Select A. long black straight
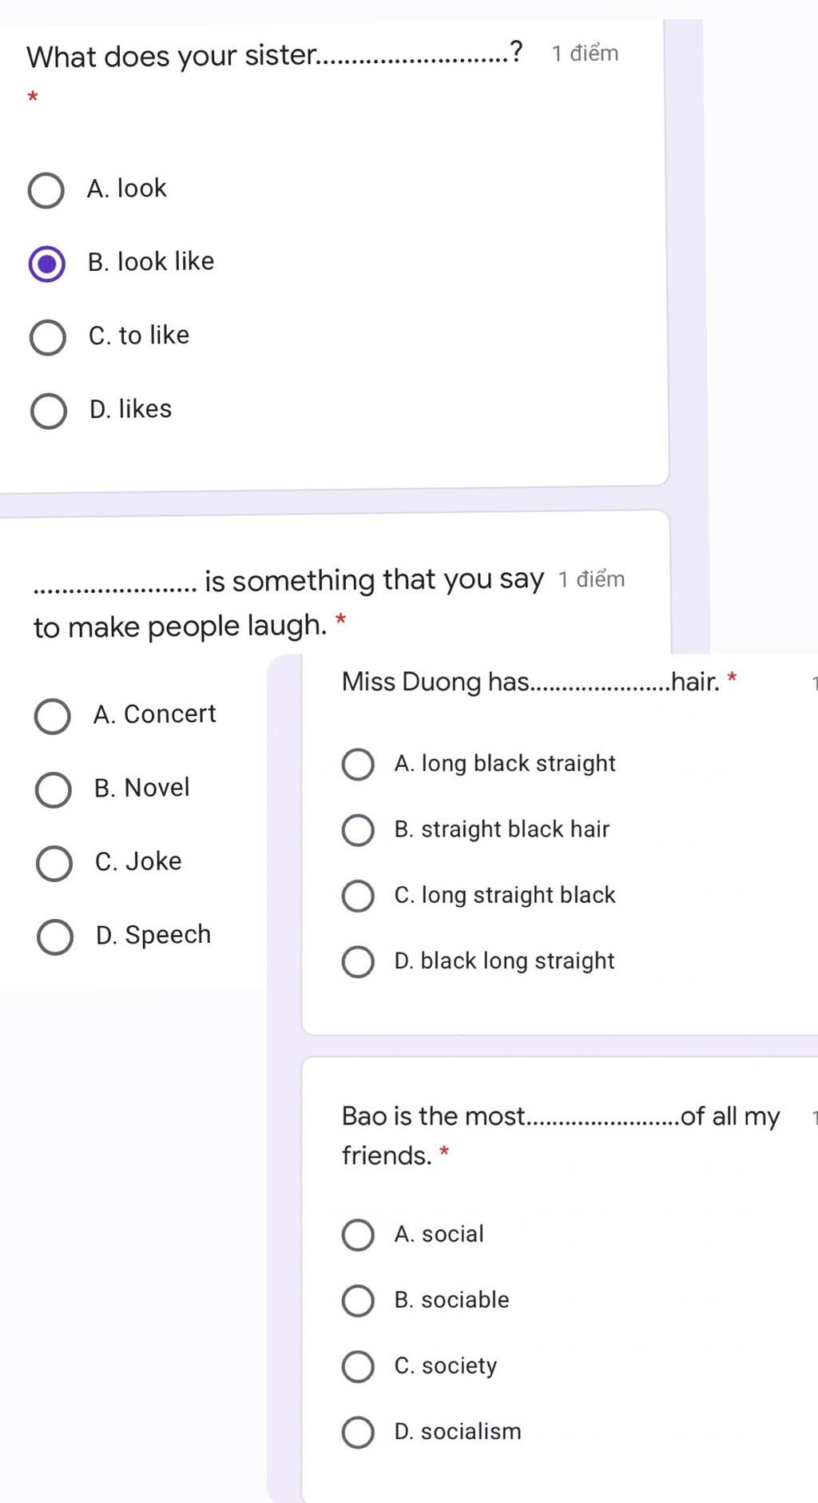818x1503 pixels. coord(358,765)
